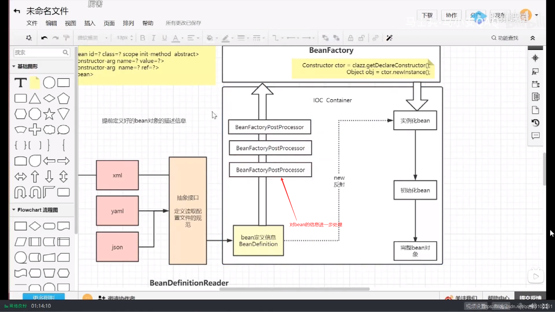Select the yellow note shape
This screenshot has width=555, height=312.
35,83
